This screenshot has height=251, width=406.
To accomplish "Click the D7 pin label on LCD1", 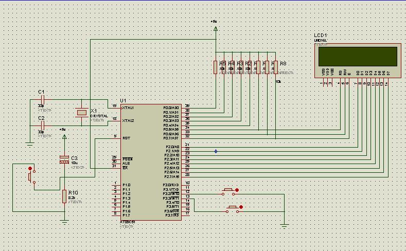I will (388, 73).
